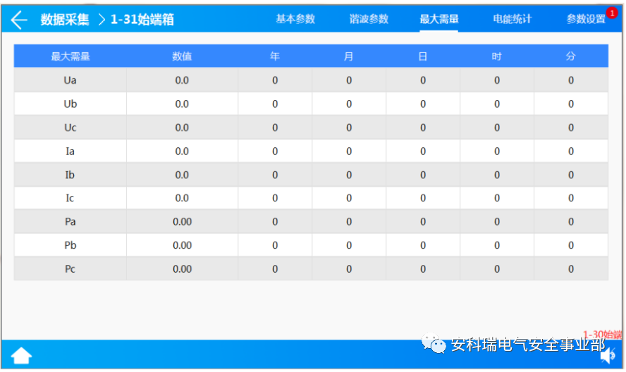Click the Ua minute cell
The image size is (626, 372).
[571, 80]
